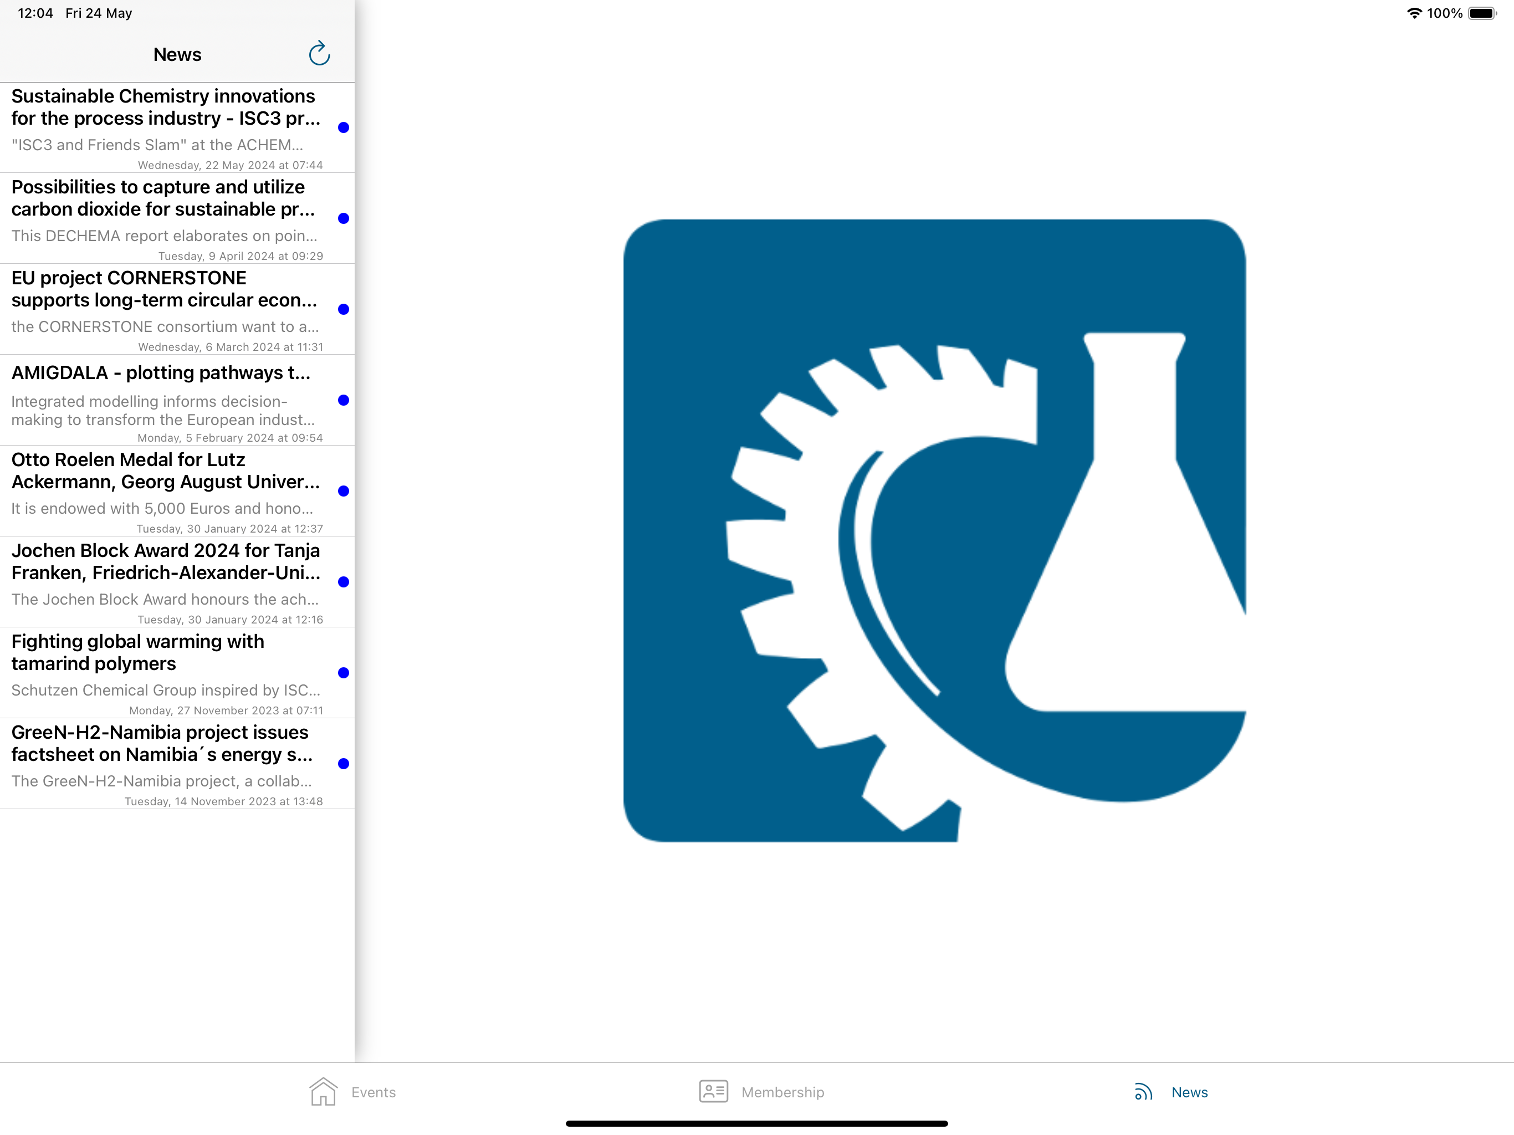Open carbon dioxide capture article
The height and width of the screenshot is (1135, 1514).
click(x=177, y=218)
